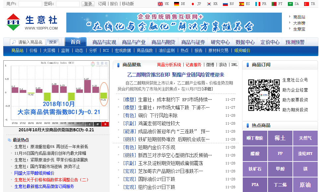Open the 商品分析系统 link
The image size is (322, 192).
click(x=169, y=65)
